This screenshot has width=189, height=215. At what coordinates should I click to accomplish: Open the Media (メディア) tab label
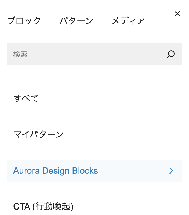click(128, 21)
